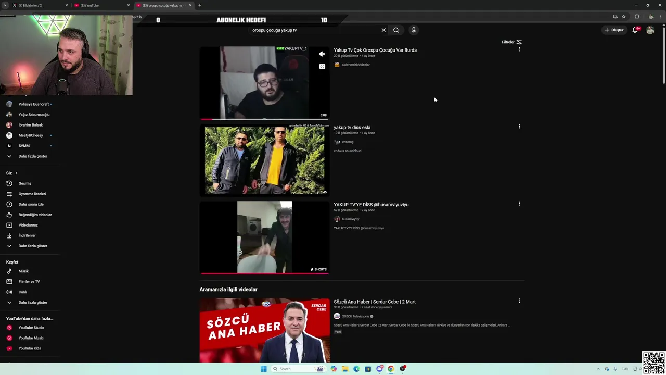Open options for Sözcü Ana Haber video

[519, 301]
